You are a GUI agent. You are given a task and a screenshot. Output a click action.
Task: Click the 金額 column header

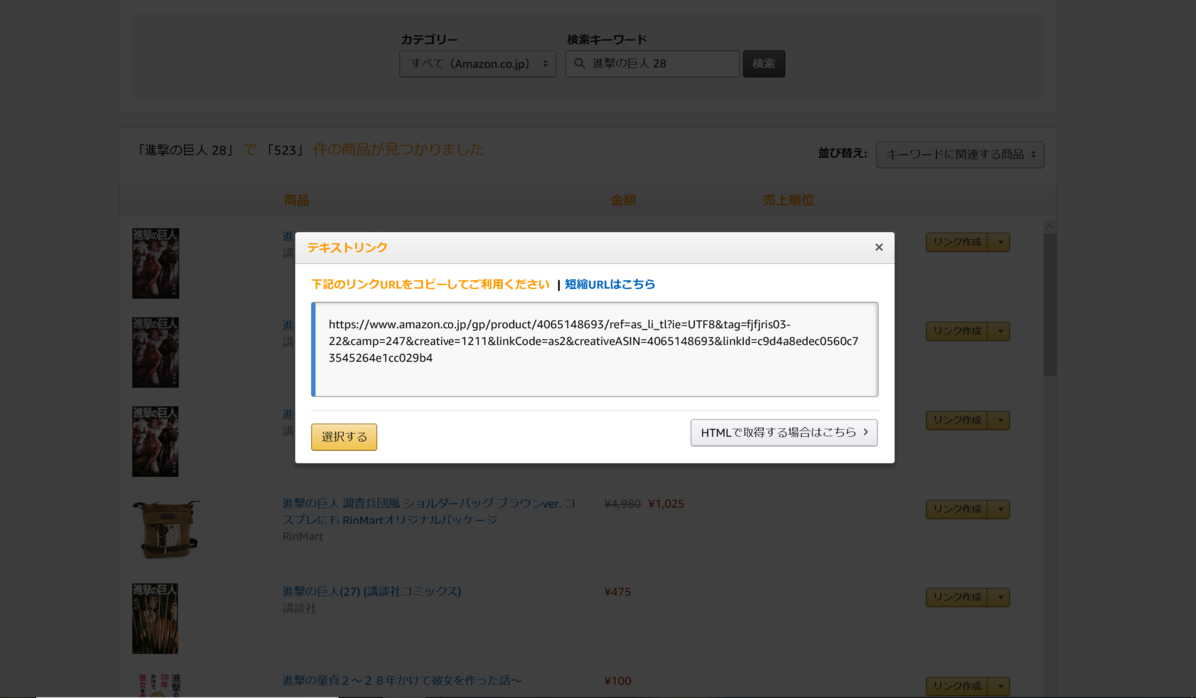[623, 200]
